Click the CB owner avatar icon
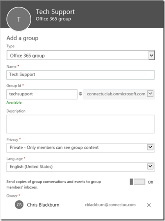This screenshot has width=165, height=221. [19, 205]
